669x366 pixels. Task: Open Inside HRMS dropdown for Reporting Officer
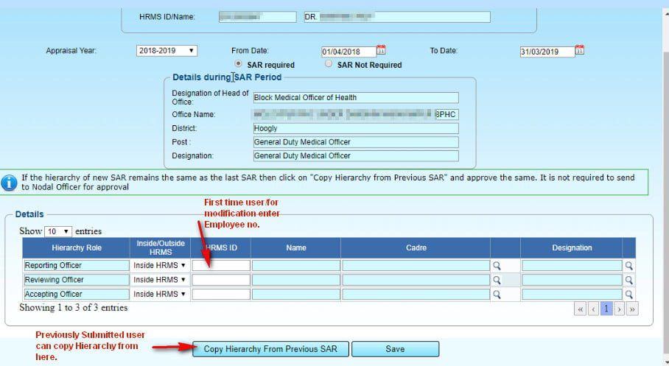pyautogui.click(x=160, y=265)
